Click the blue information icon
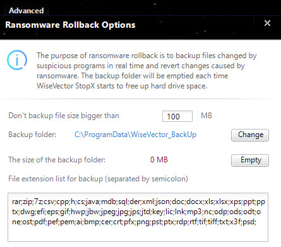This screenshot has height=247, width=281. [x=17, y=60]
